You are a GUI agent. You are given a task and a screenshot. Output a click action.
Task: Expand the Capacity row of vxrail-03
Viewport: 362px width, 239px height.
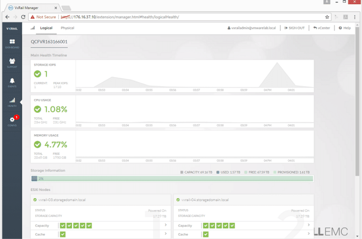click(166, 225)
